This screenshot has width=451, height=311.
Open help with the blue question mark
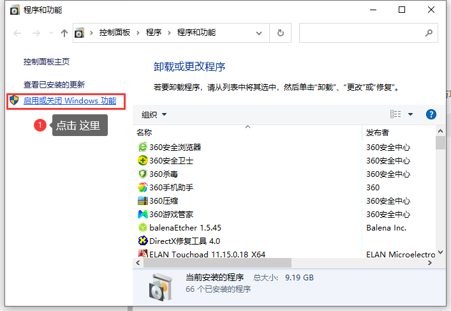[x=431, y=114]
